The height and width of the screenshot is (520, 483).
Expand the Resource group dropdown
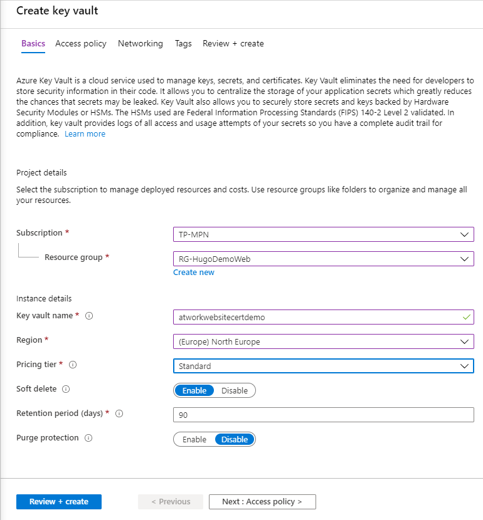[323, 259]
